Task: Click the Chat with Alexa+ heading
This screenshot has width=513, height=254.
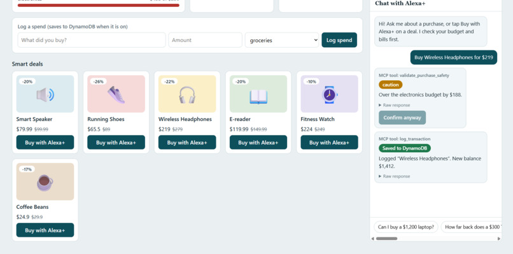Action: tap(400, 3)
